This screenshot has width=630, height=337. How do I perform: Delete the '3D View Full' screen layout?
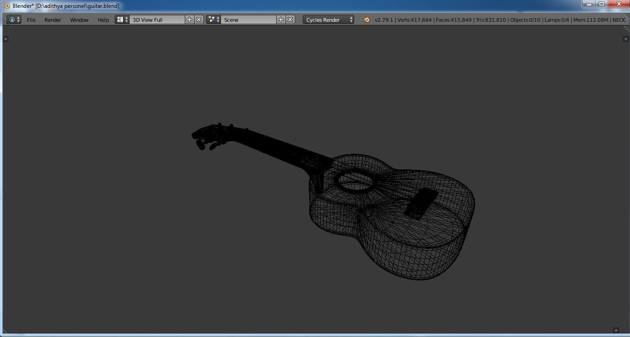pos(199,19)
